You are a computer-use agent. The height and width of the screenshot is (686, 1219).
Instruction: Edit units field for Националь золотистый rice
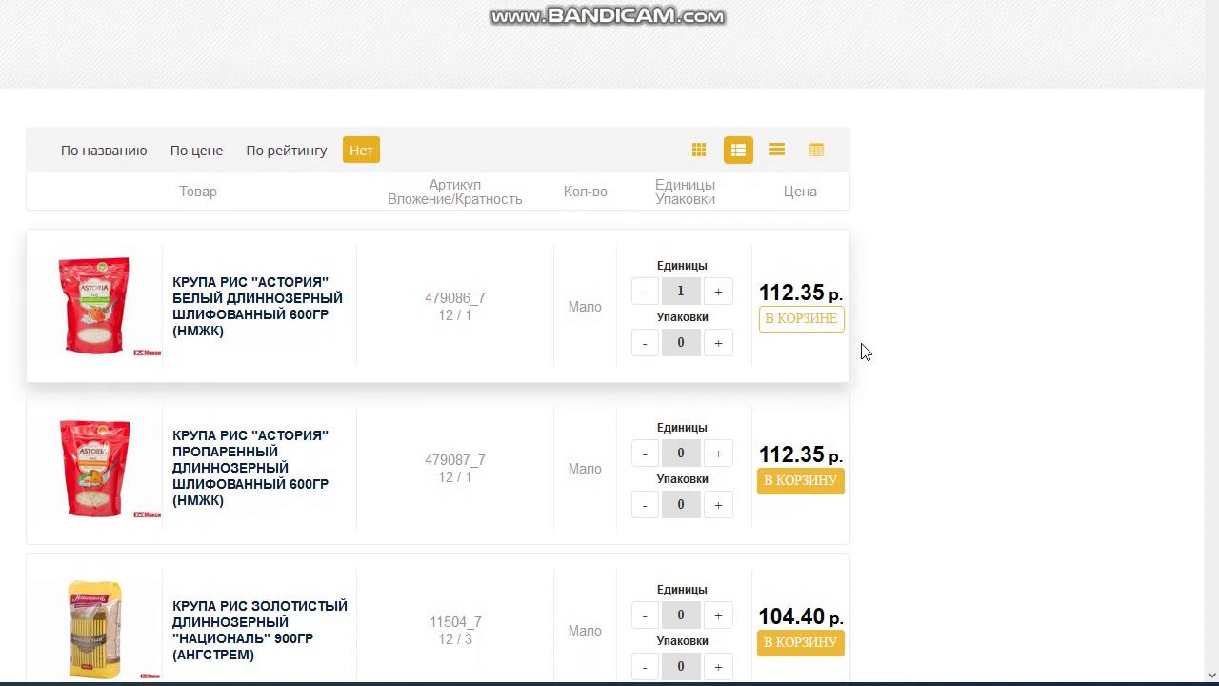681,615
